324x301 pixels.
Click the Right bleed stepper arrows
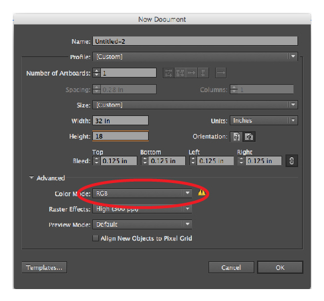[x=242, y=160]
